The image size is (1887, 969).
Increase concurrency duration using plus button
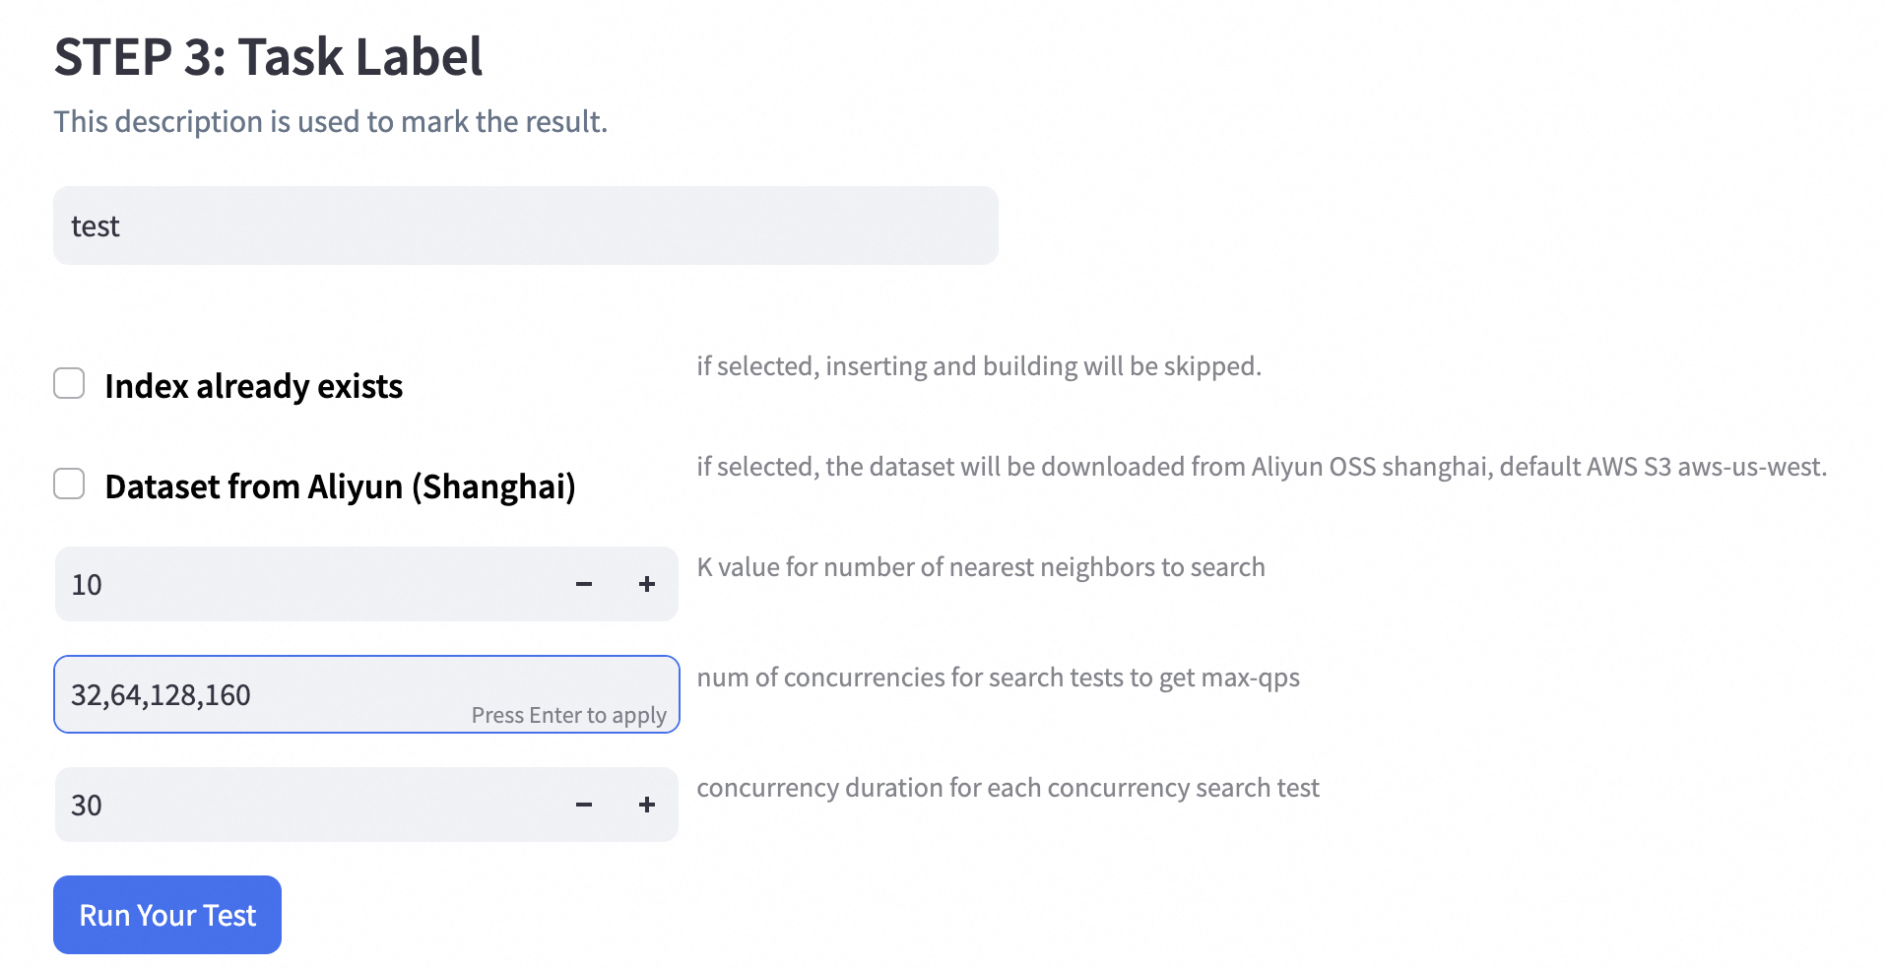coord(647,805)
